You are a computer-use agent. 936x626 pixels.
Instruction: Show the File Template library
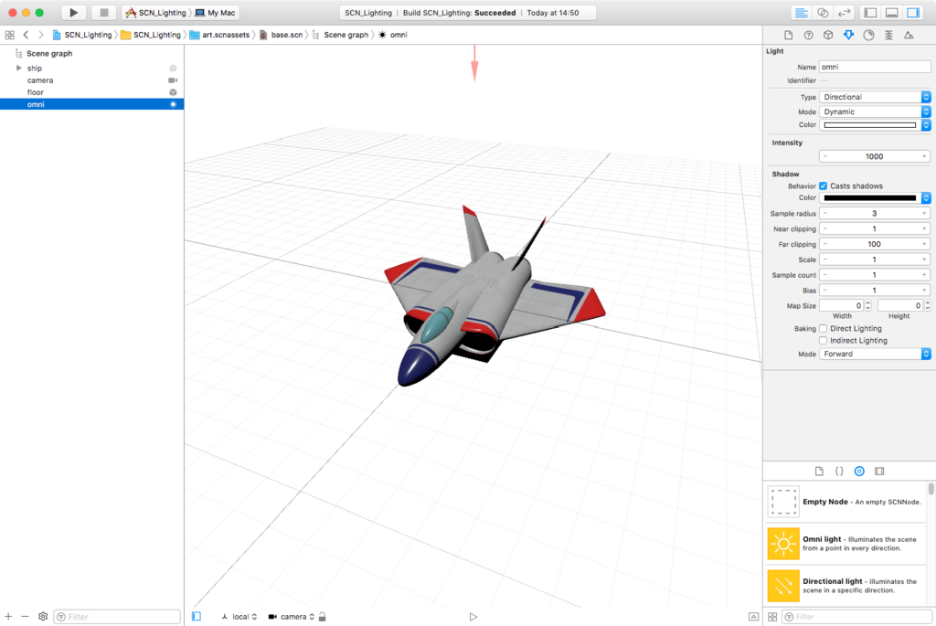click(x=819, y=472)
